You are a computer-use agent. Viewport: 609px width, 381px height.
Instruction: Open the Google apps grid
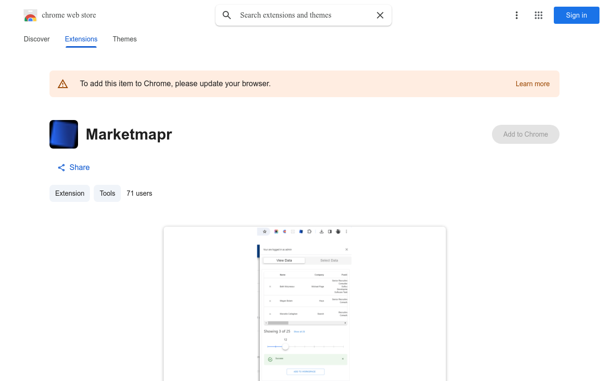tap(539, 15)
